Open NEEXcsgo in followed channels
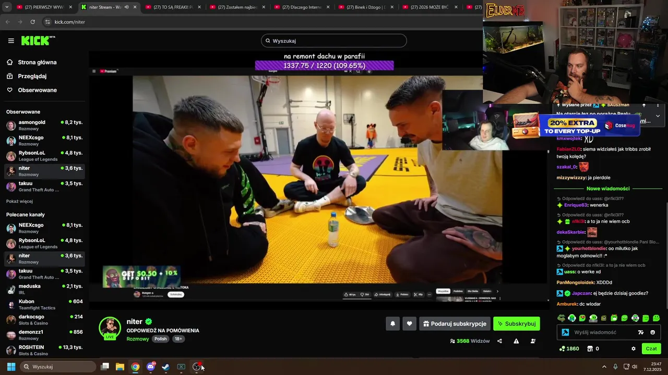This screenshot has width=668, height=375. 44,141
